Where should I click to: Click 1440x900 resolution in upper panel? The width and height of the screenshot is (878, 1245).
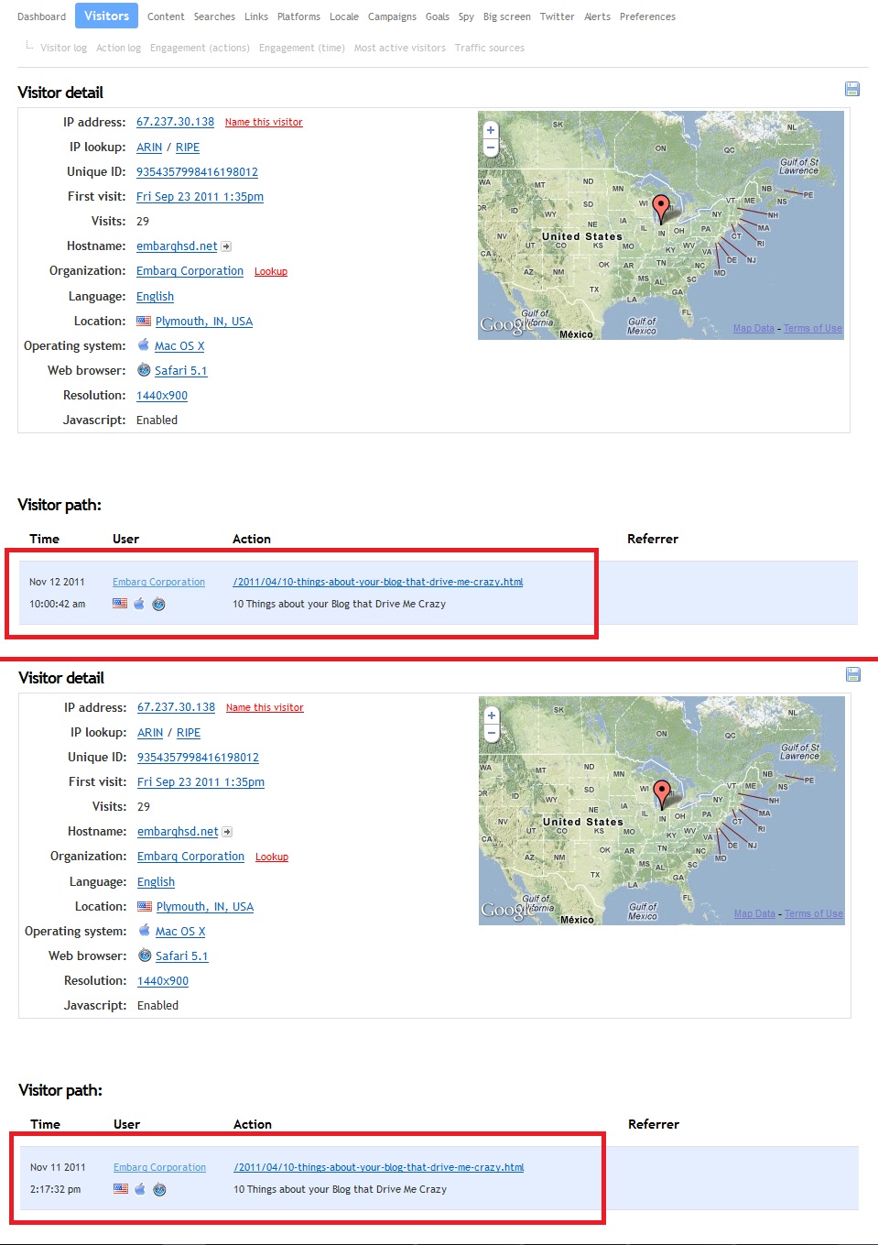tap(162, 396)
